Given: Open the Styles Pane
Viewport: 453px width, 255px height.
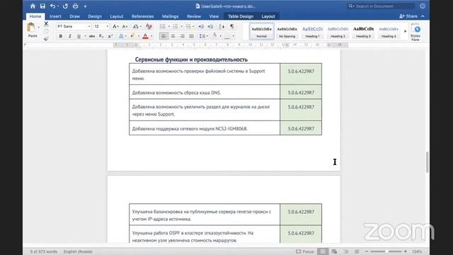Looking at the screenshot, I should click(x=415, y=33).
